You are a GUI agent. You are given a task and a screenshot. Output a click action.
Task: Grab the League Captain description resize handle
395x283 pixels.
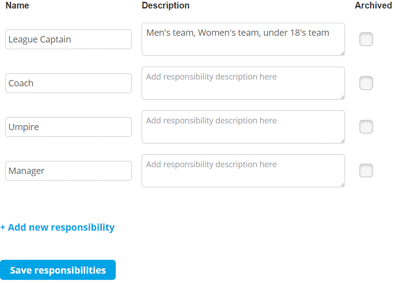point(342,53)
